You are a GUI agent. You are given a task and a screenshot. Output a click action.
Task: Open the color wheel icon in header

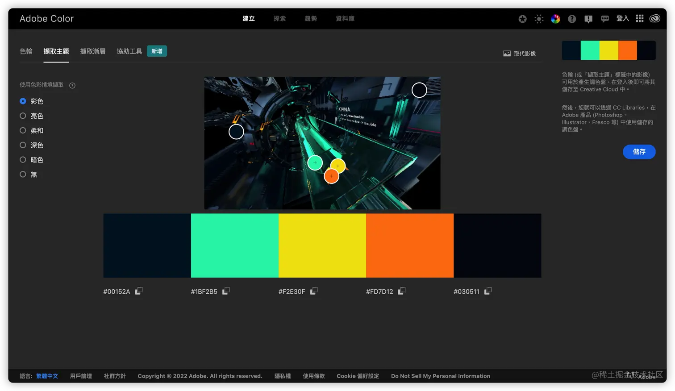click(x=555, y=19)
